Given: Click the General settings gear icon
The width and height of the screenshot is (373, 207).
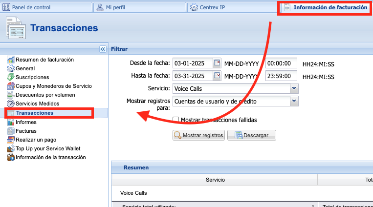Looking at the screenshot, I should (10, 68).
